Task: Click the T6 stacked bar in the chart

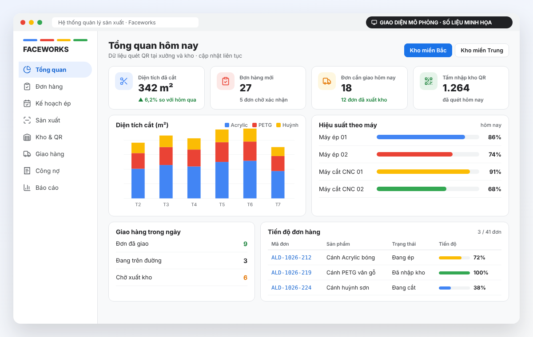Action: 250,163
